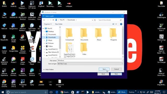
Task: Click the CPUID CPU-Z desktop icon
Action: [13, 84]
